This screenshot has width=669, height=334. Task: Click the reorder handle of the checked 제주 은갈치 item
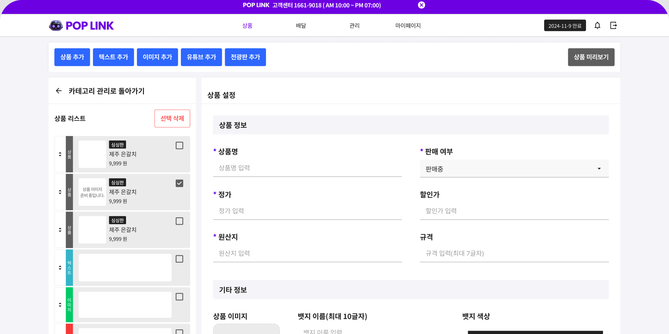click(x=60, y=192)
